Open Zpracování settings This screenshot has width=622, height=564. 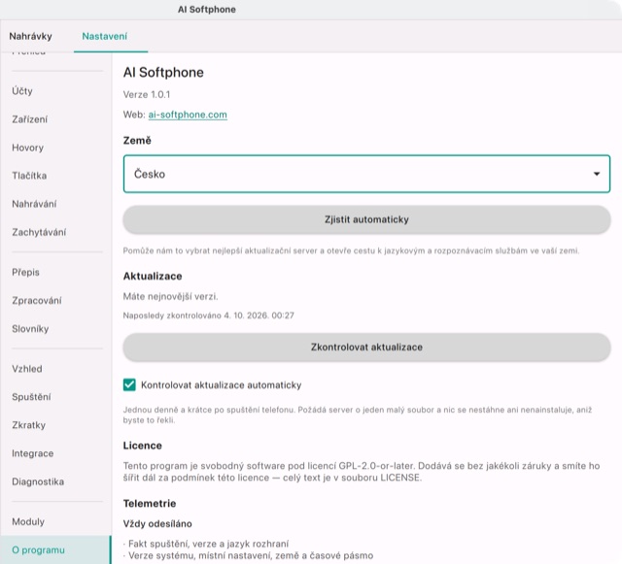tap(37, 300)
